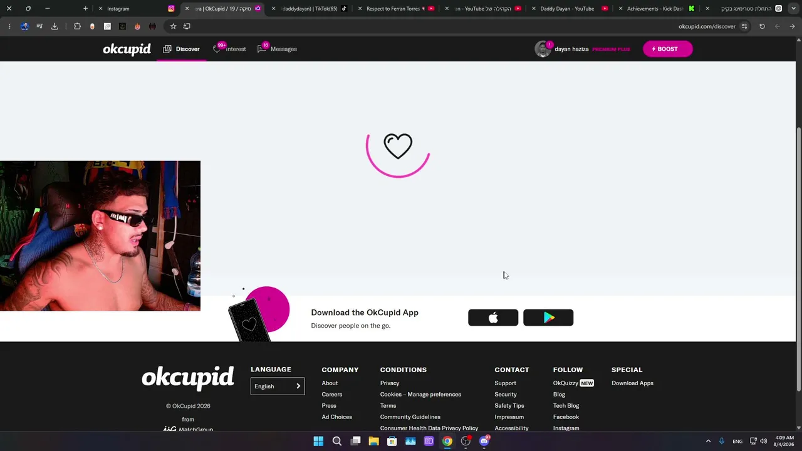Open the Facebook link
The height and width of the screenshot is (451, 802).
click(x=566, y=417)
